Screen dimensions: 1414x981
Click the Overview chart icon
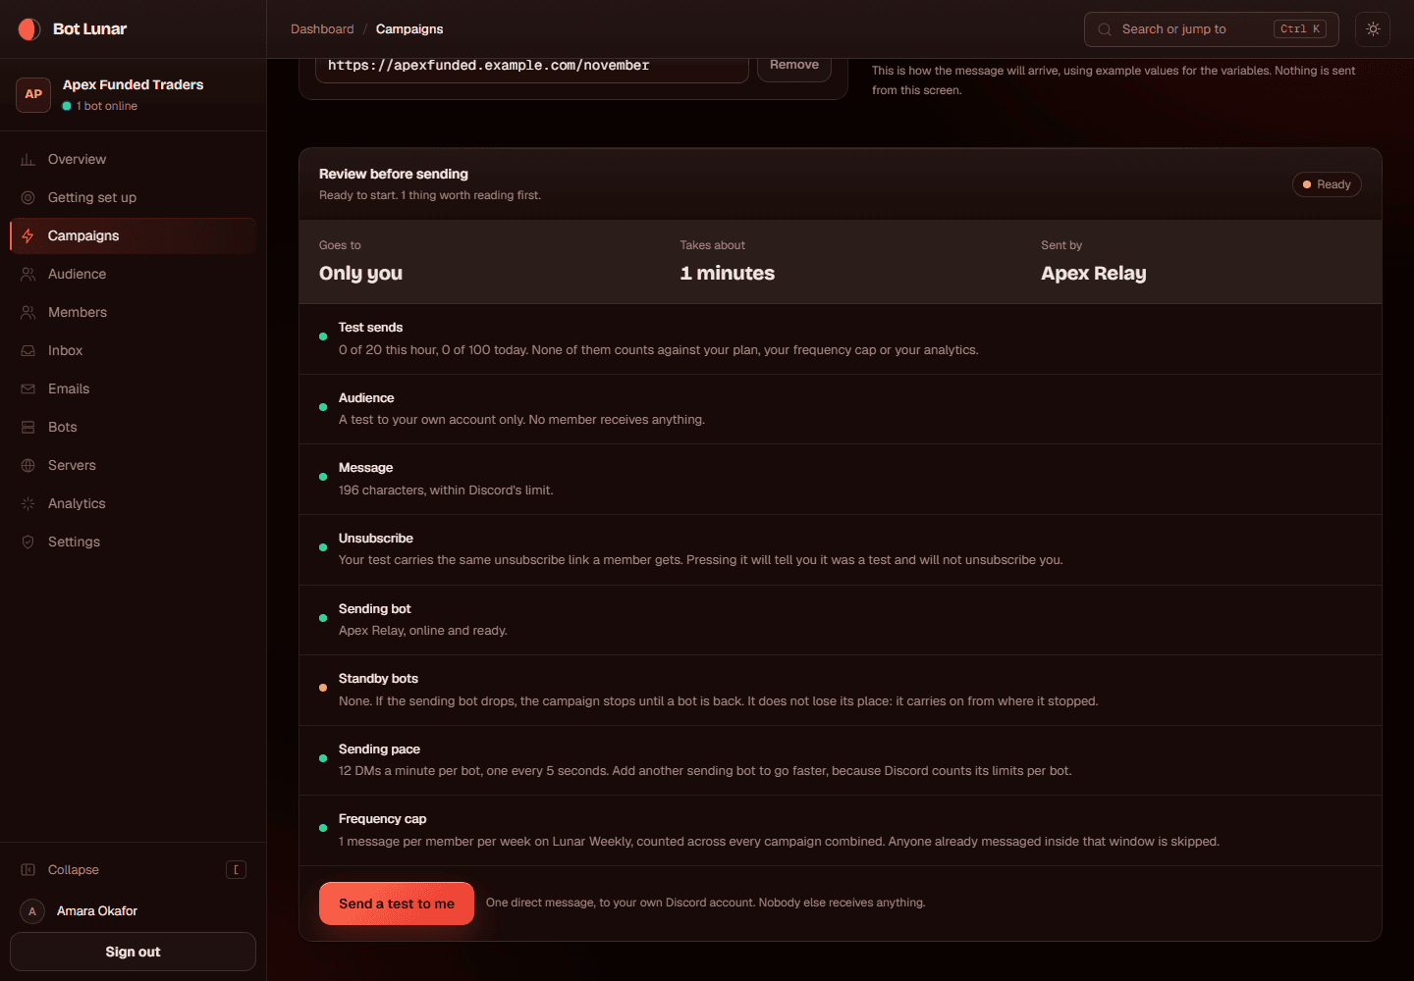pos(27,160)
